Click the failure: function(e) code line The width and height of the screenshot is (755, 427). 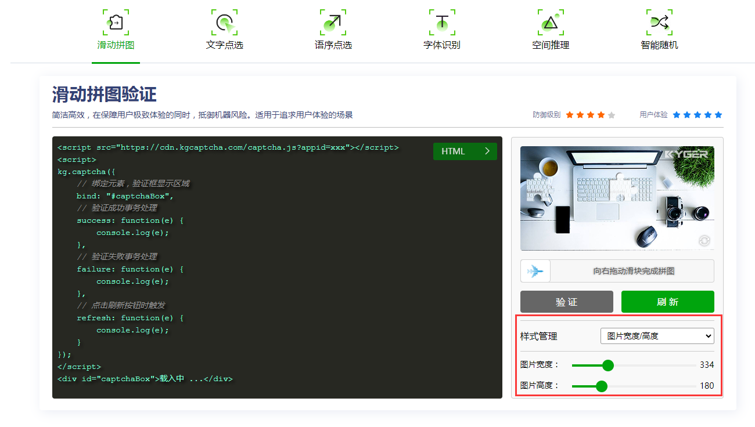(130, 269)
